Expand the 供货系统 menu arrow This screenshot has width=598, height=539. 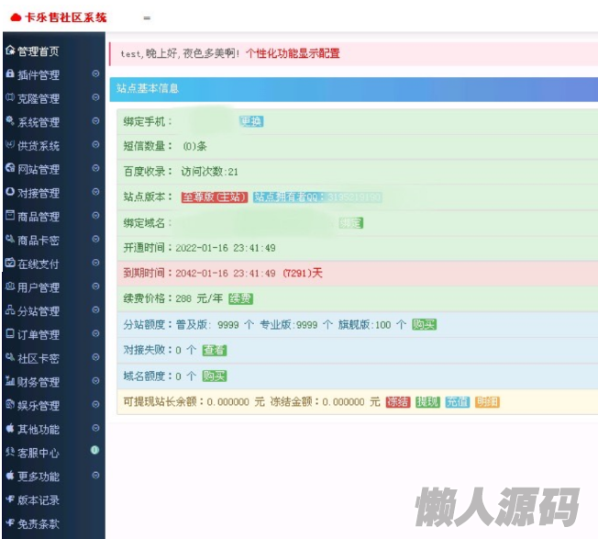[95, 144]
